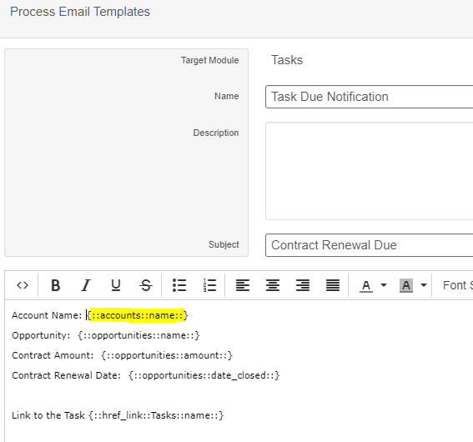This screenshot has height=442, width=473.
Task: Apply the background color button
Action: [406, 285]
